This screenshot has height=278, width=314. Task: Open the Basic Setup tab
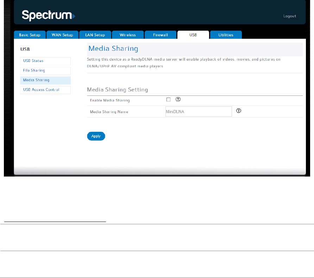click(x=30, y=35)
